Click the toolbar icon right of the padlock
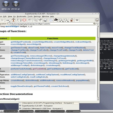This screenshot has height=113, width=113. [77, 20]
